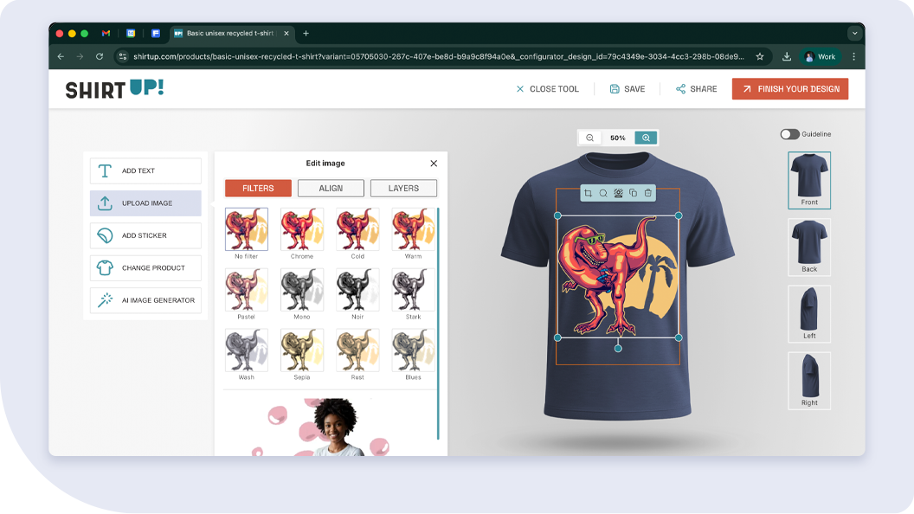The image size is (914, 514).
Task: Bookmark this page with the star icon
Action: (760, 56)
